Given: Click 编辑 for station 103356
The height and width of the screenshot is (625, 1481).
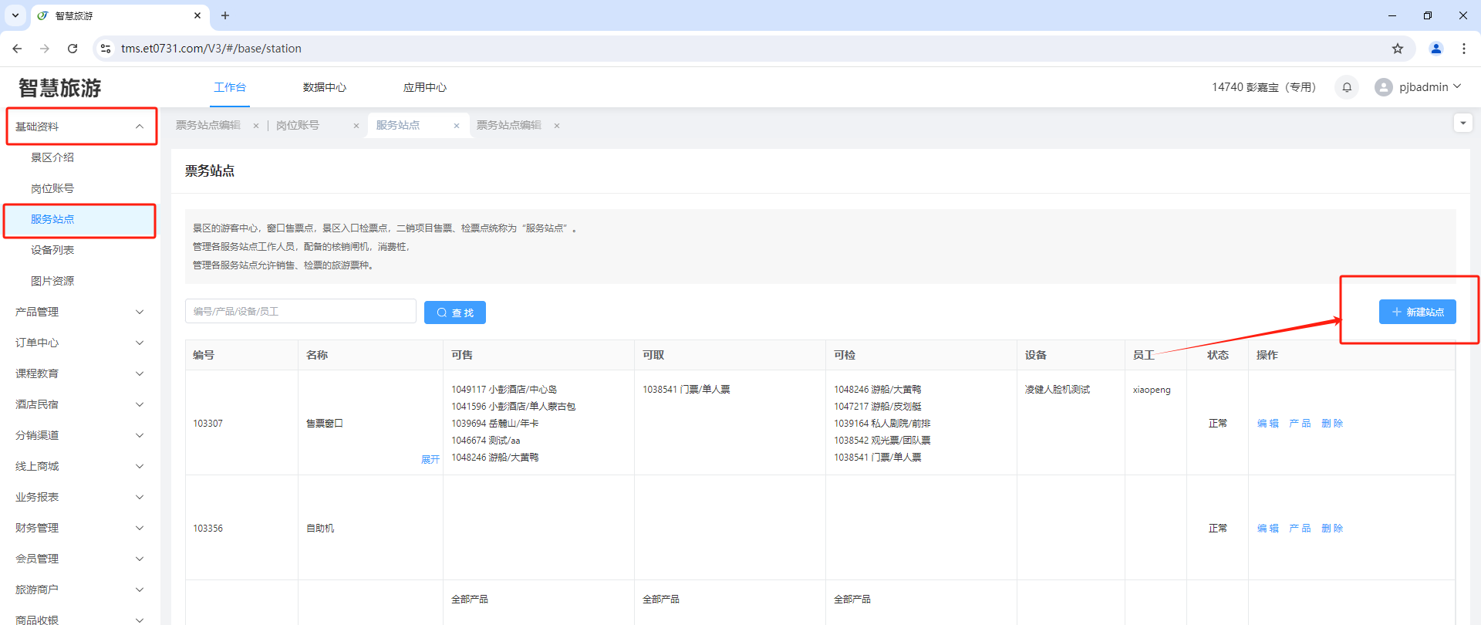Looking at the screenshot, I should coord(1267,529).
